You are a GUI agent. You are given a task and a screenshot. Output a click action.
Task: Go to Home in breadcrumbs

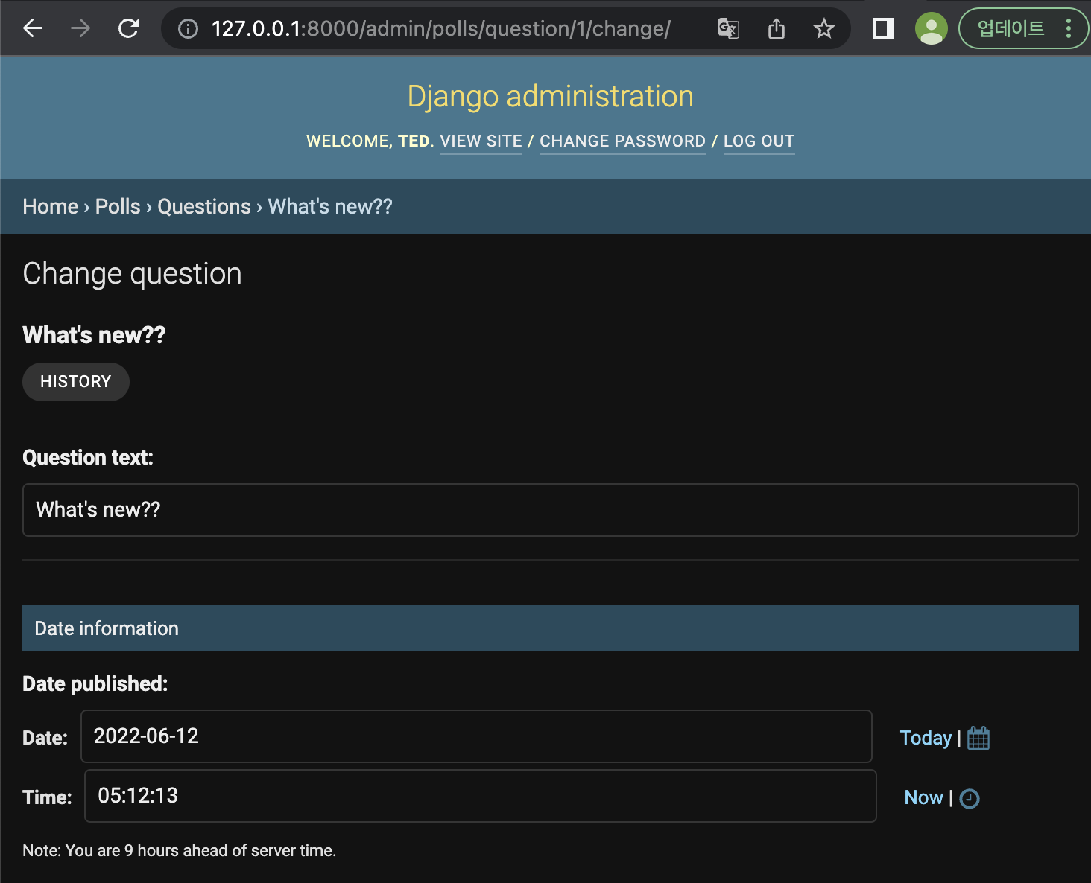pyautogui.click(x=51, y=206)
